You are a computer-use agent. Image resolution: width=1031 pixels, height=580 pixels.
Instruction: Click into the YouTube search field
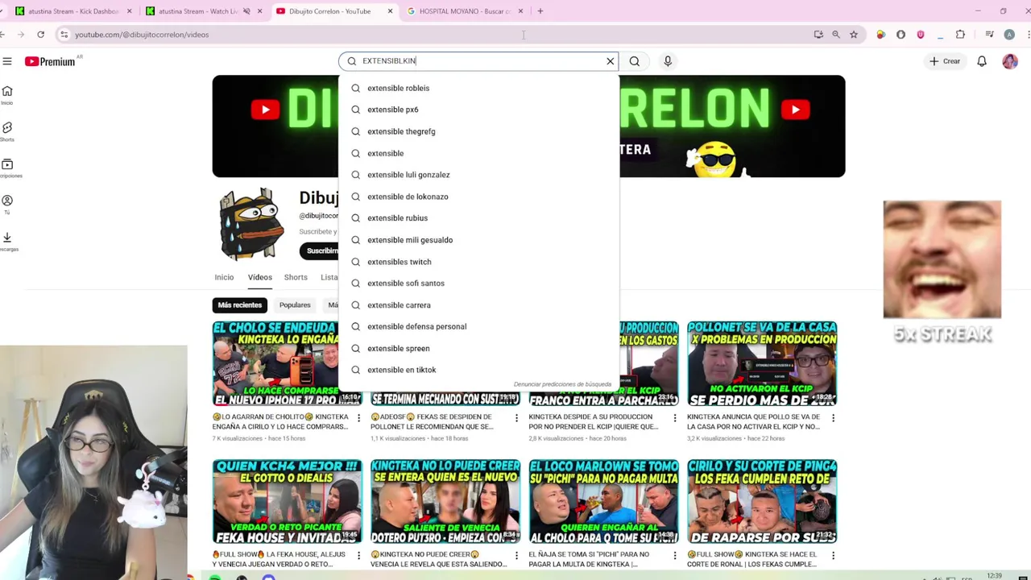pos(479,61)
